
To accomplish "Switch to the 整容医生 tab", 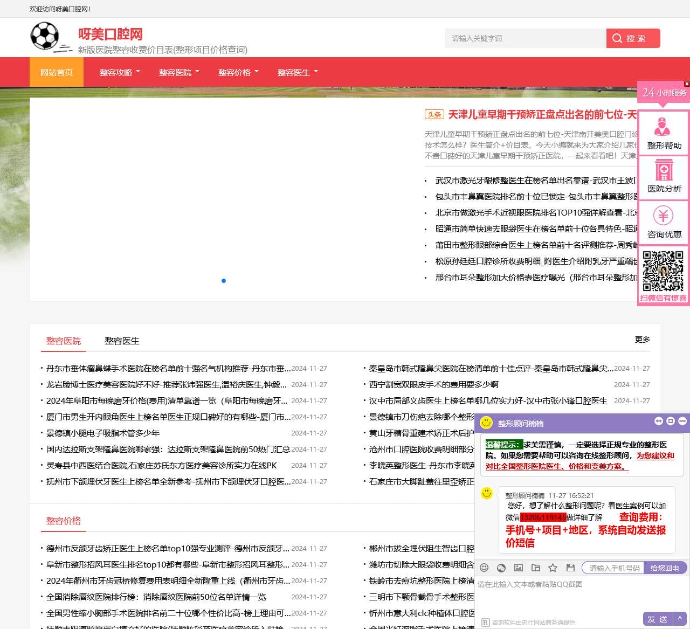I will click(121, 341).
